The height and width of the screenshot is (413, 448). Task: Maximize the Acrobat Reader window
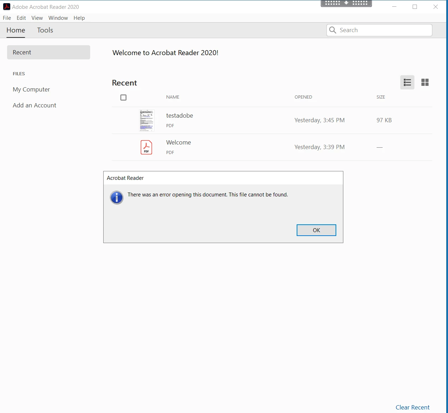[415, 7]
